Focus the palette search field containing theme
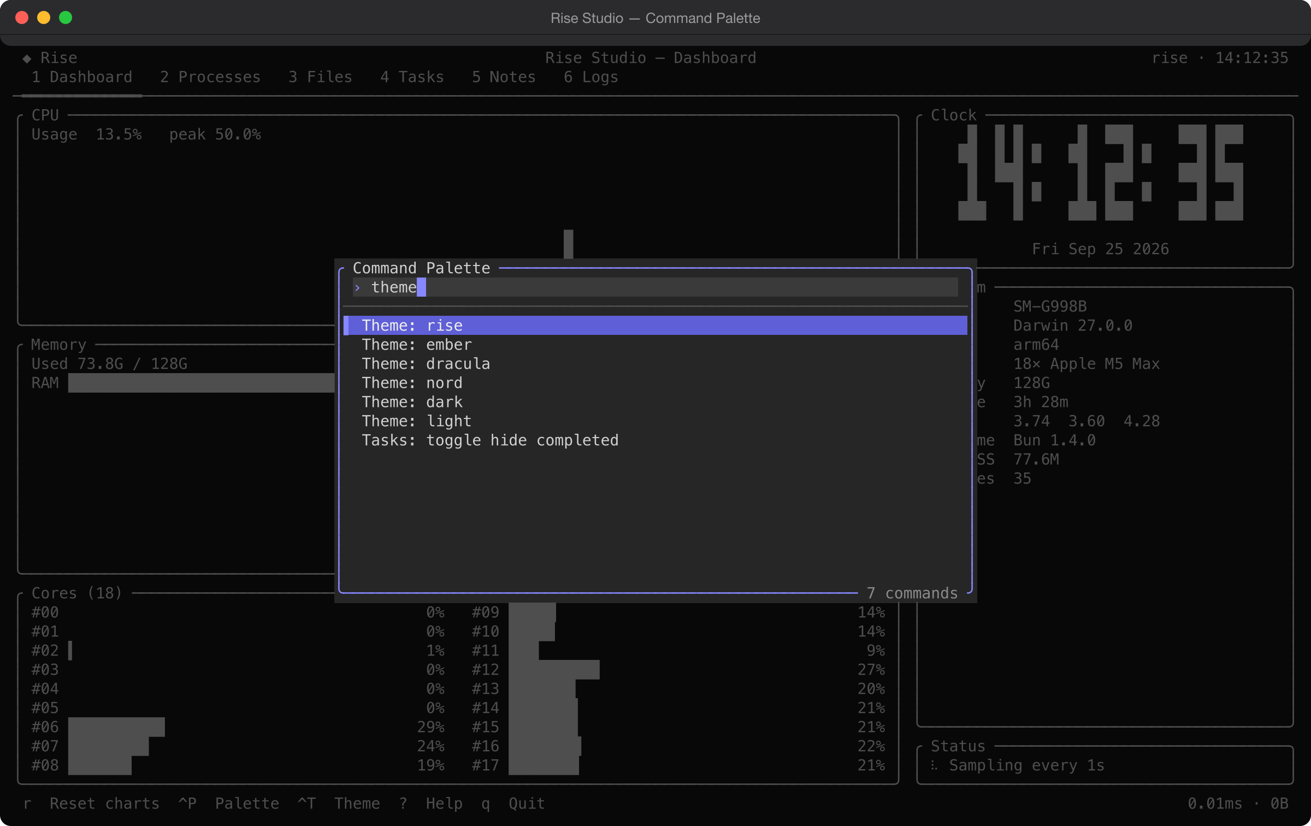 coord(655,287)
